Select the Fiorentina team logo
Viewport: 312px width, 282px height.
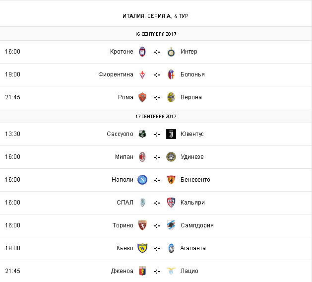pyautogui.click(x=142, y=74)
